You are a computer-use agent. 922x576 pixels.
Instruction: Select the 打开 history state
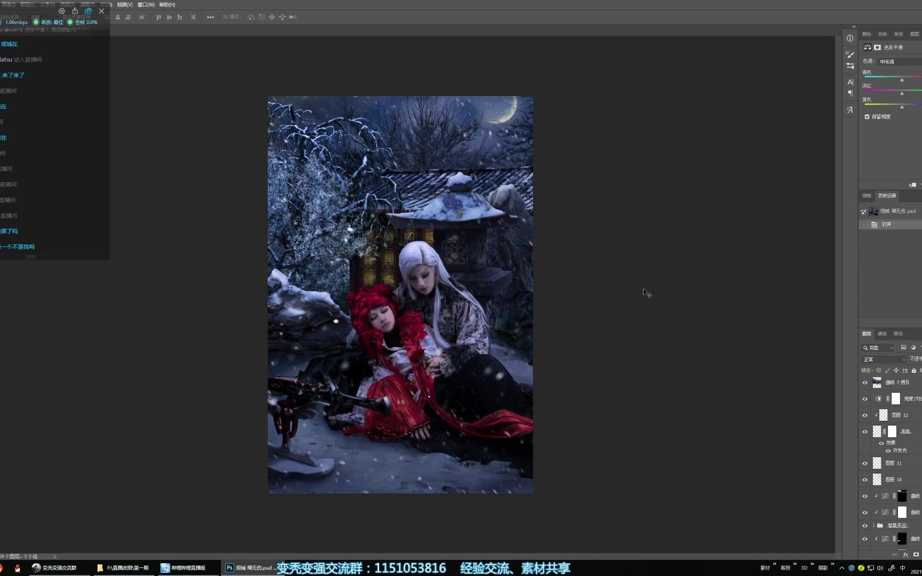tap(887, 225)
